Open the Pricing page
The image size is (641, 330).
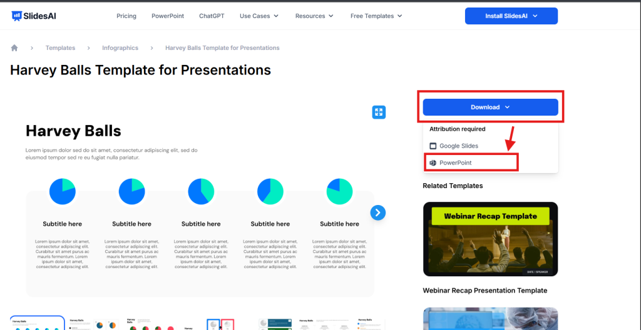[x=126, y=16]
